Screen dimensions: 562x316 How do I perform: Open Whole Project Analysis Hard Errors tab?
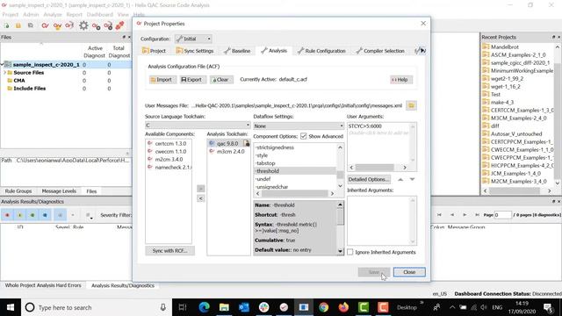click(43, 285)
